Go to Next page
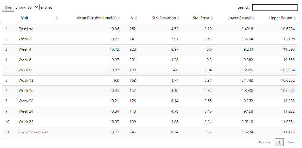The height and width of the screenshot is (148, 302). [291, 142]
